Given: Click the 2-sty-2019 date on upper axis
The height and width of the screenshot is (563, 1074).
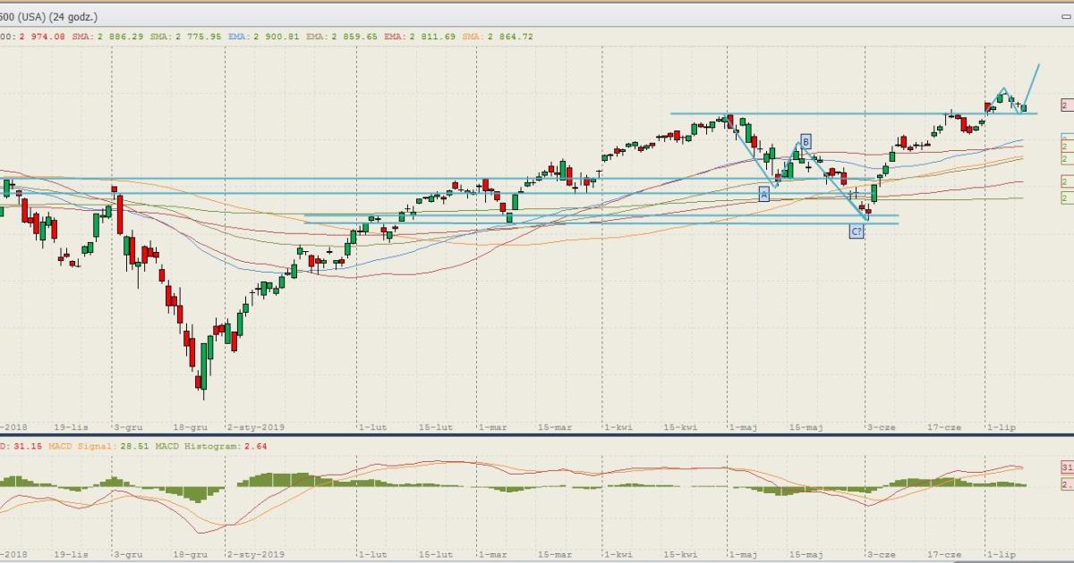Looking at the screenshot, I should (254, 427).
